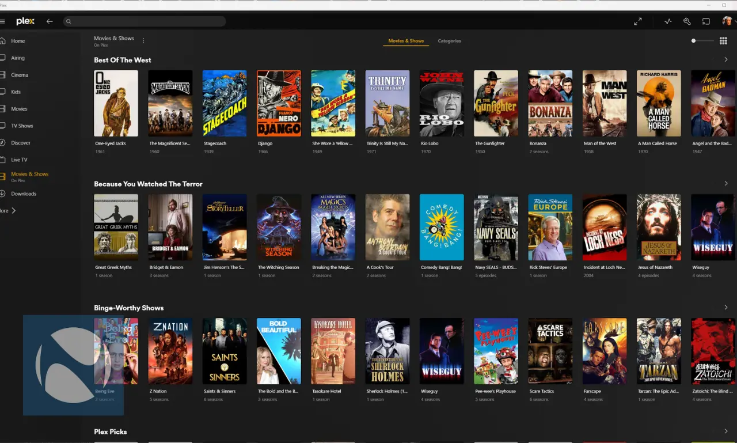Open Great Greek Myths poster
This screenshot has height=443, width=737.
pos(116,228)
